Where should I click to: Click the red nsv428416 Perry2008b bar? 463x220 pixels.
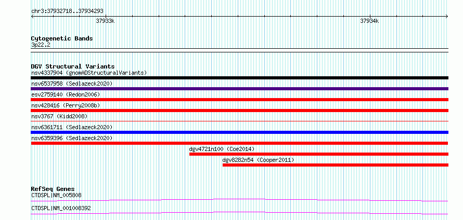[239, 111]
